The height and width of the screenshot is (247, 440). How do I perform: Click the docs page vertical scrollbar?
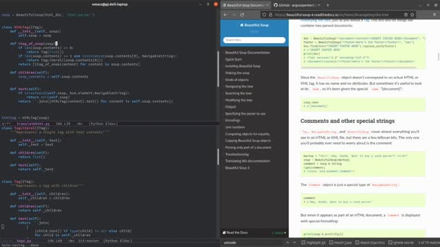439,56
